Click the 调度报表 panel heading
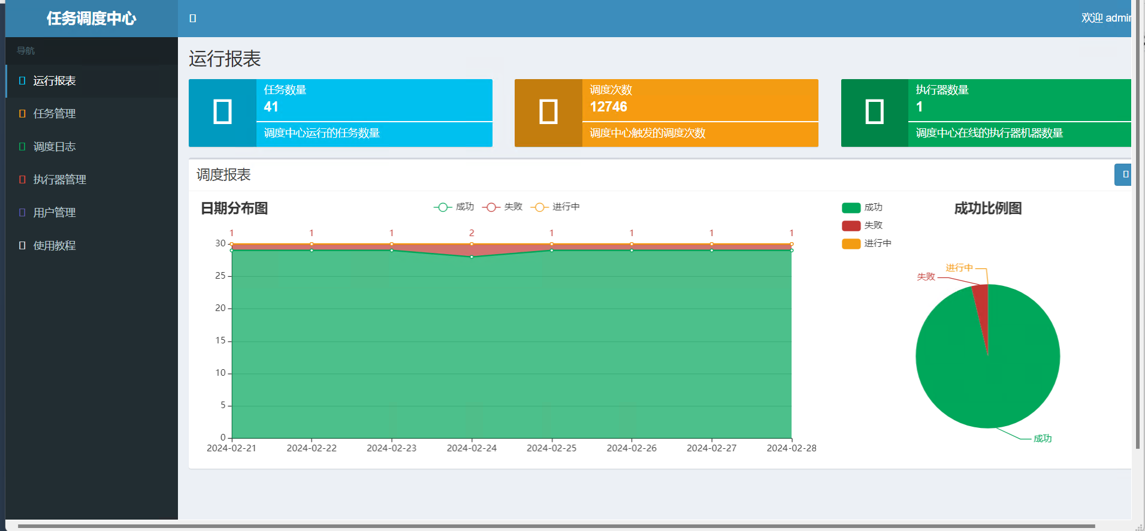 pos(223,175)
